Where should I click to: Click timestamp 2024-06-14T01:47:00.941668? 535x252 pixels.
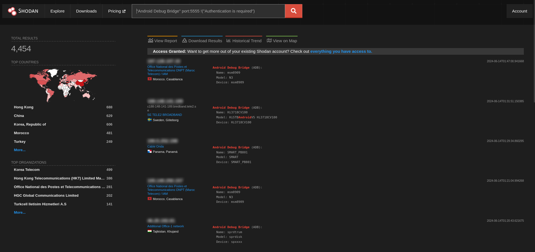pos(505,61)
